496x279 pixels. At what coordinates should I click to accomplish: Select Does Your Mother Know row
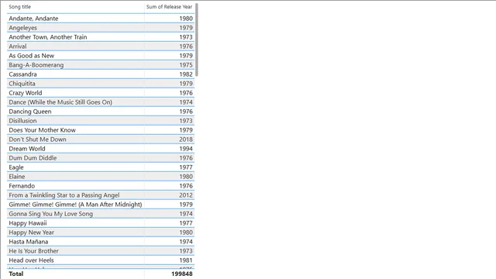pyautogui.click(x=101, y=130)
